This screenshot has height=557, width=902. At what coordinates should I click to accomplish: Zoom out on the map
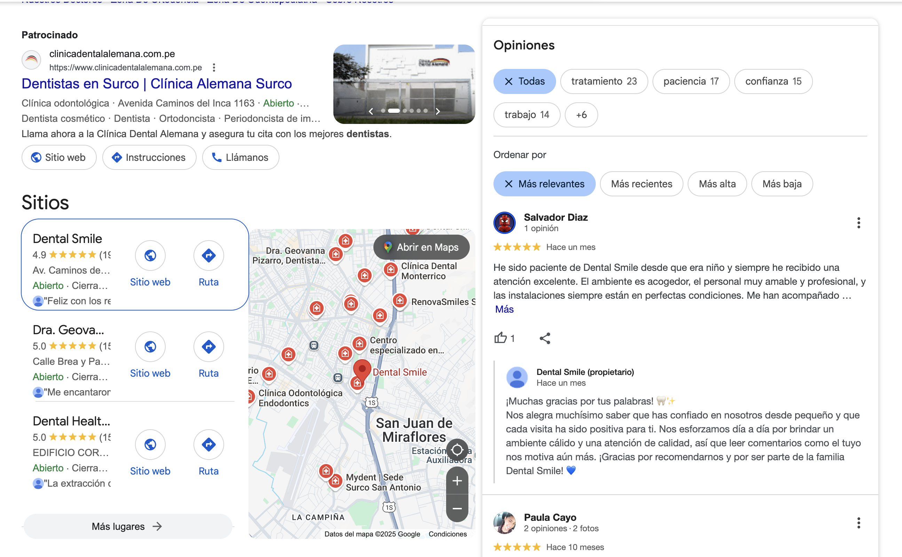coord(457,508)
